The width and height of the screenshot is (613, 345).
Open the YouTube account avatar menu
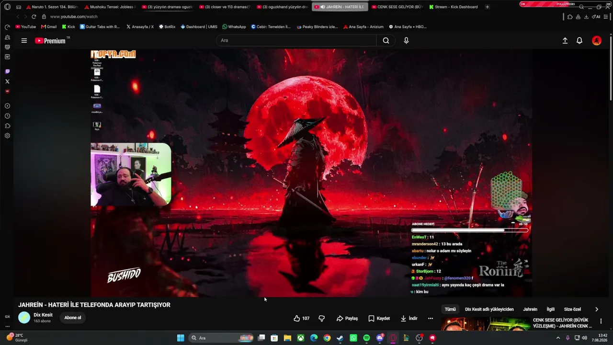pos(597,41)
